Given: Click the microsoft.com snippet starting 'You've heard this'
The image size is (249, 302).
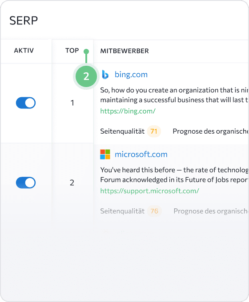Looking at the screenshot, I should coord(174,175).
